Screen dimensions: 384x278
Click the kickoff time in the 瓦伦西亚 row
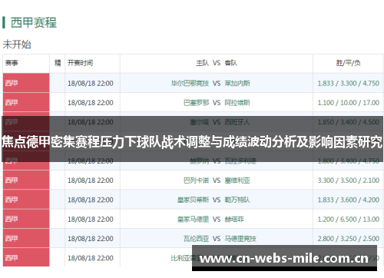pyautogui.click(x=91, y=239)
